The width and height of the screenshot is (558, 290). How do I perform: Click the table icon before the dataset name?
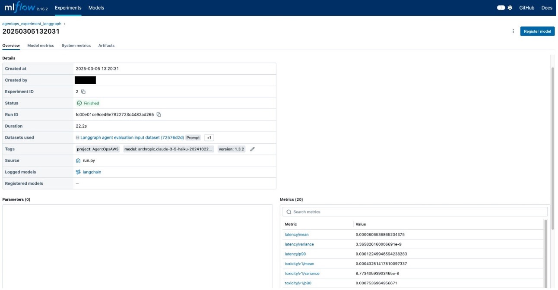click(78, 138)
